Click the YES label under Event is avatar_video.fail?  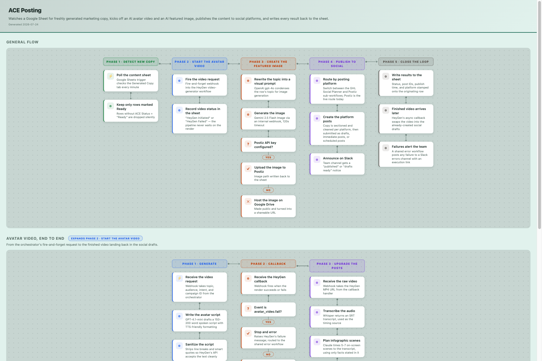(x=268, y=322)
